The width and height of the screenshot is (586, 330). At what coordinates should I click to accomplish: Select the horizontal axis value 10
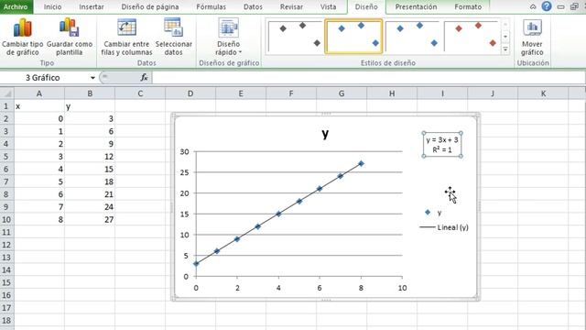coord(402,288)
